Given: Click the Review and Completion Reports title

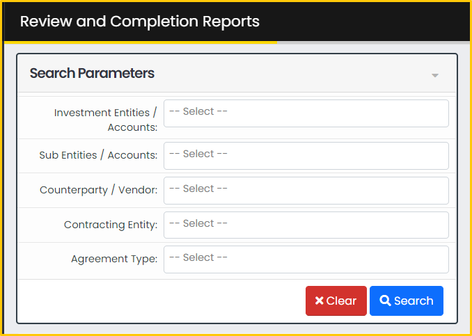Looking at the screenshot, I should pos(140,22).
